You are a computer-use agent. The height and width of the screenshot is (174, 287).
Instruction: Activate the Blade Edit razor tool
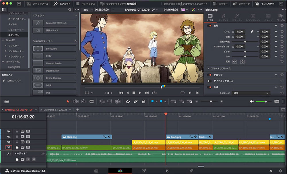(x=92, y=101)
